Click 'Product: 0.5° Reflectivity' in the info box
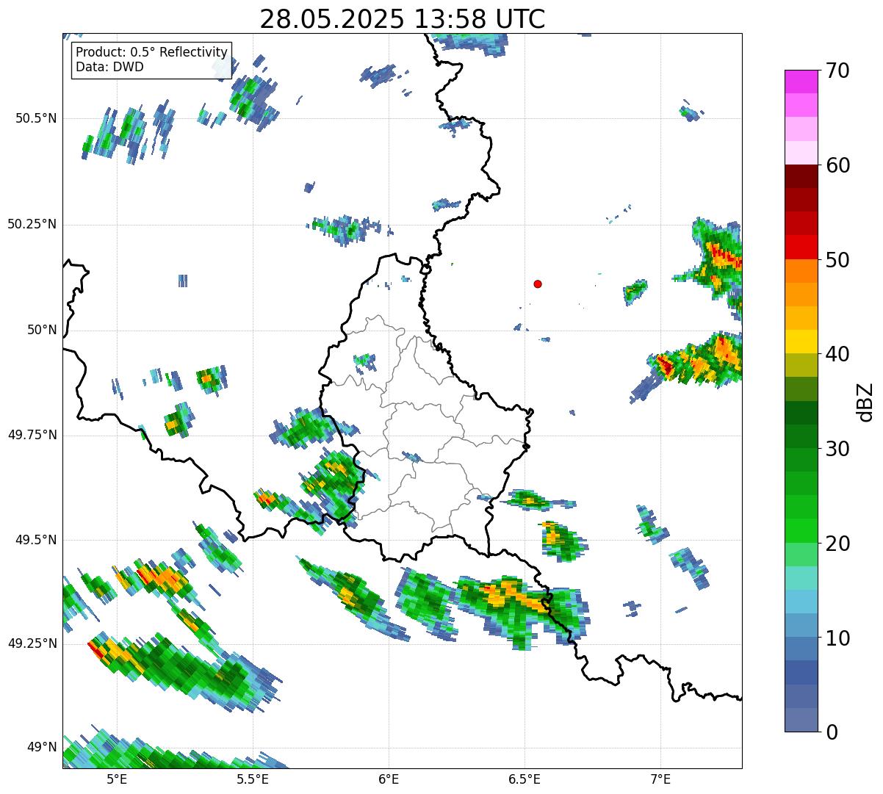Screen dimensions: 883x794 click(151, 52)
